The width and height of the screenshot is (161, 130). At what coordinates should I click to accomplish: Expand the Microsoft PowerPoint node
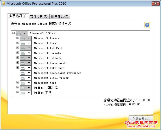tap(18, 62)
